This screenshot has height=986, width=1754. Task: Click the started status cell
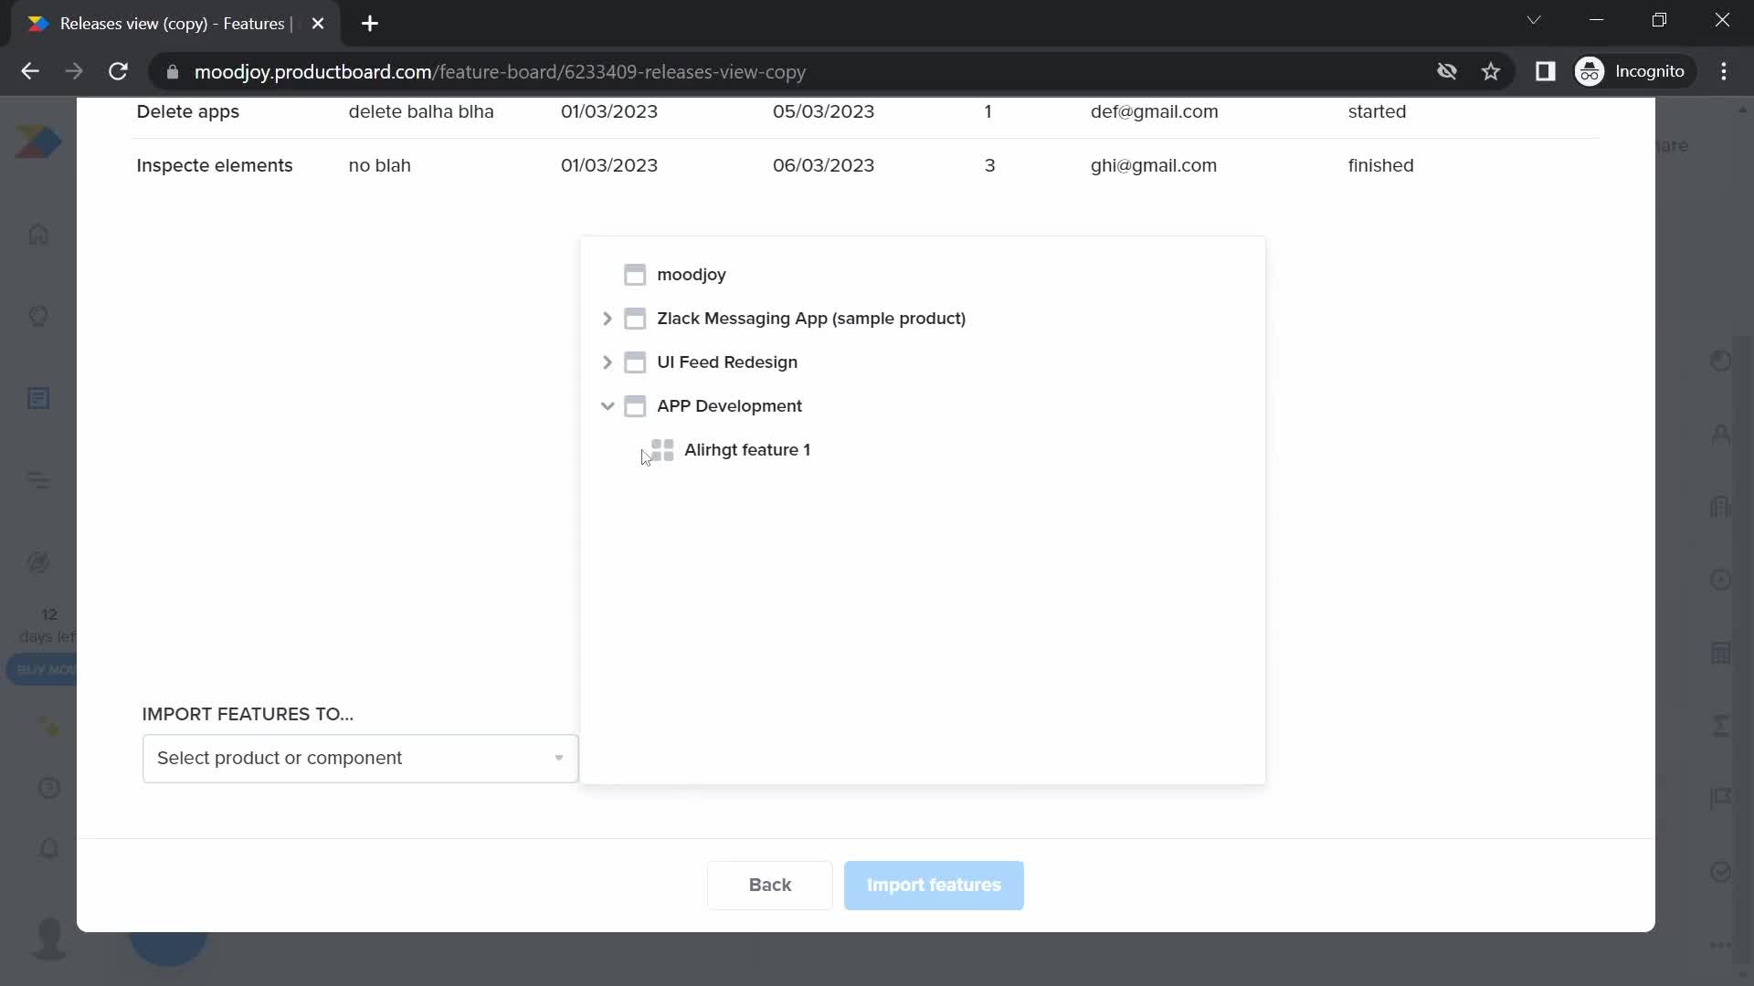[1377, 111]
